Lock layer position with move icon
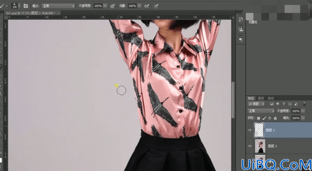Image resolution: width=312 pixels, height=171 pixels. click(x=270, y=118)
